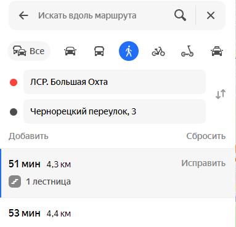Click 'Исправить' link on first route

(203, 163)
